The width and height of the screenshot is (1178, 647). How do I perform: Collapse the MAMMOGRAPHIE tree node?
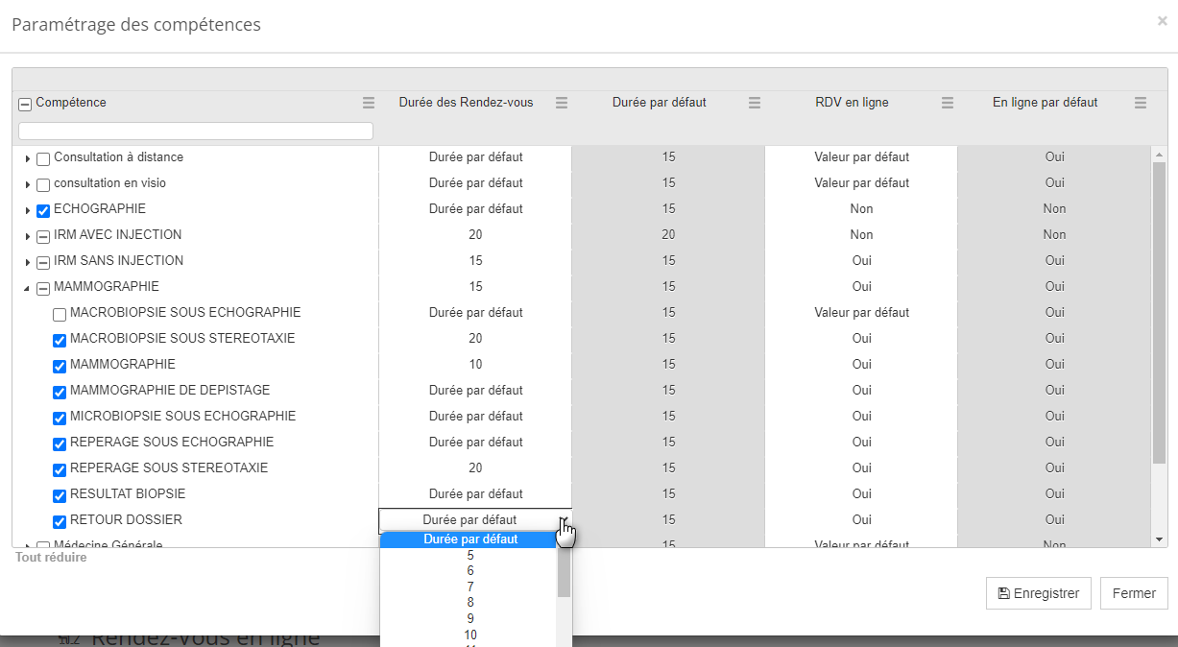tap(28, 287)
